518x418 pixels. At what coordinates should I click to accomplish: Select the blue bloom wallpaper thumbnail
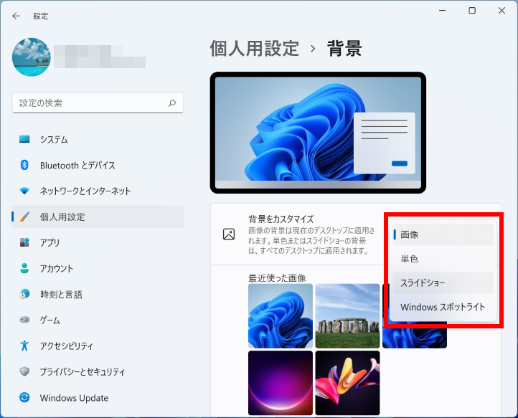(280, 316)
